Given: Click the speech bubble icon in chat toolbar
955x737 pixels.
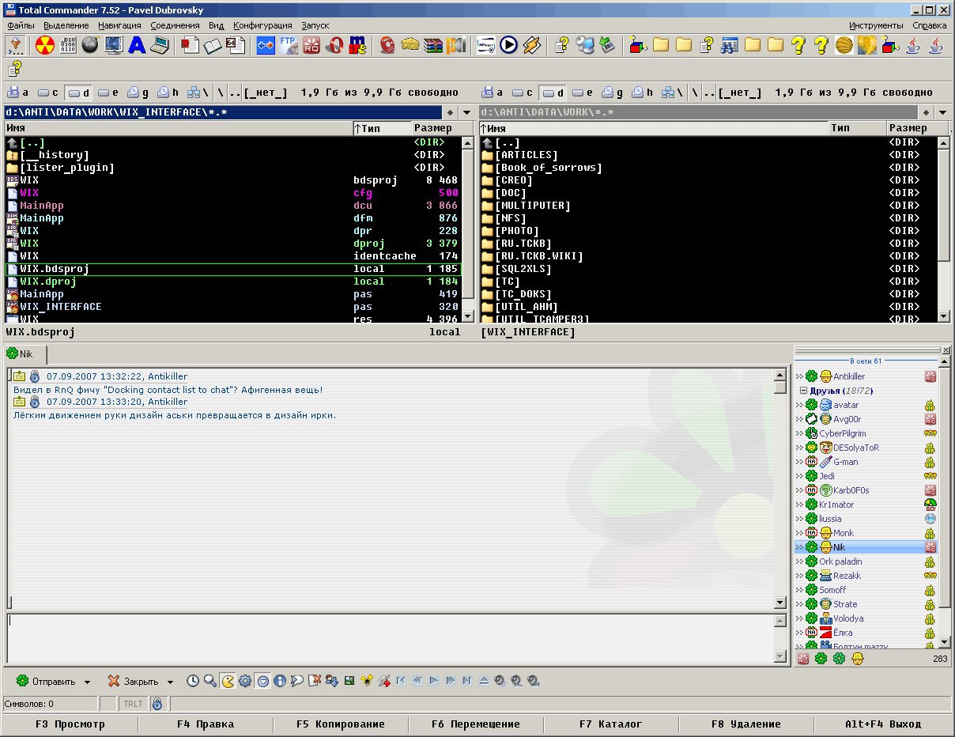Looking at the screenshot, I should [x=297, y=680].
